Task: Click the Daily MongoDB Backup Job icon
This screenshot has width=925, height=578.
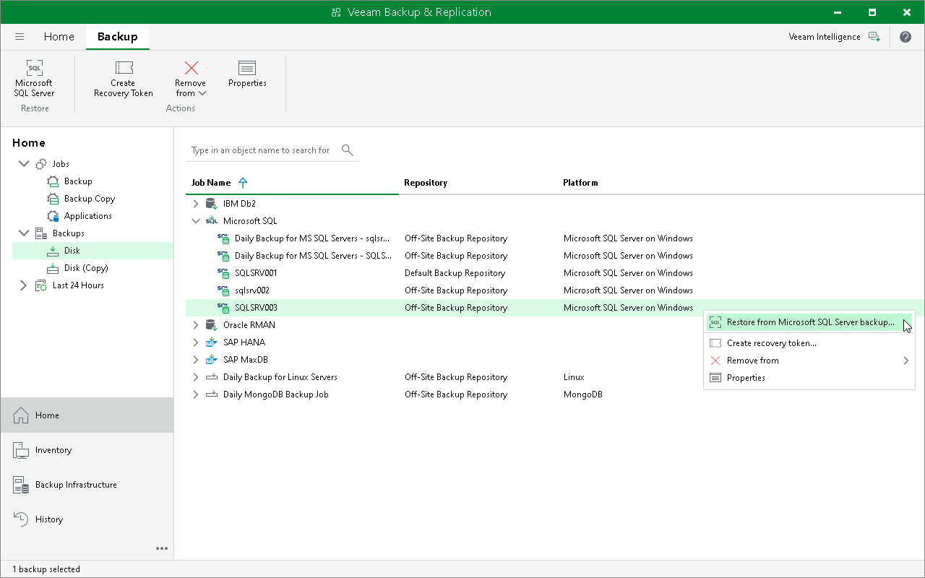Action: (211, 394)
